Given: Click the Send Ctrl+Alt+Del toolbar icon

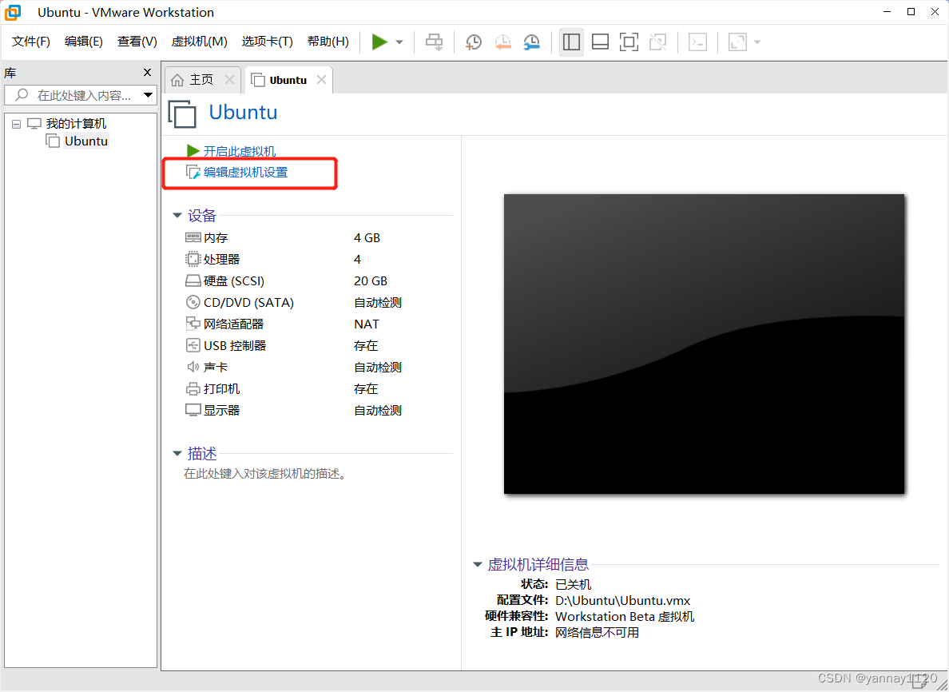Looking at the screenshot, I should pos(434,42).
